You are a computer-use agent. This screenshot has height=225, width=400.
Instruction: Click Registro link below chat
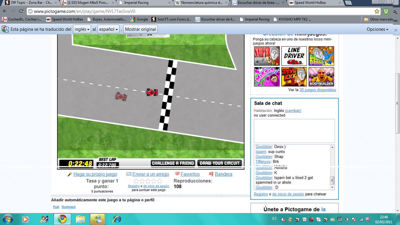pyautogui.click(x=261, y=194)
